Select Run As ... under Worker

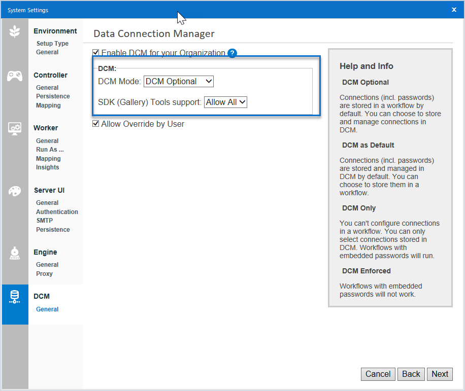coord(49,149)
